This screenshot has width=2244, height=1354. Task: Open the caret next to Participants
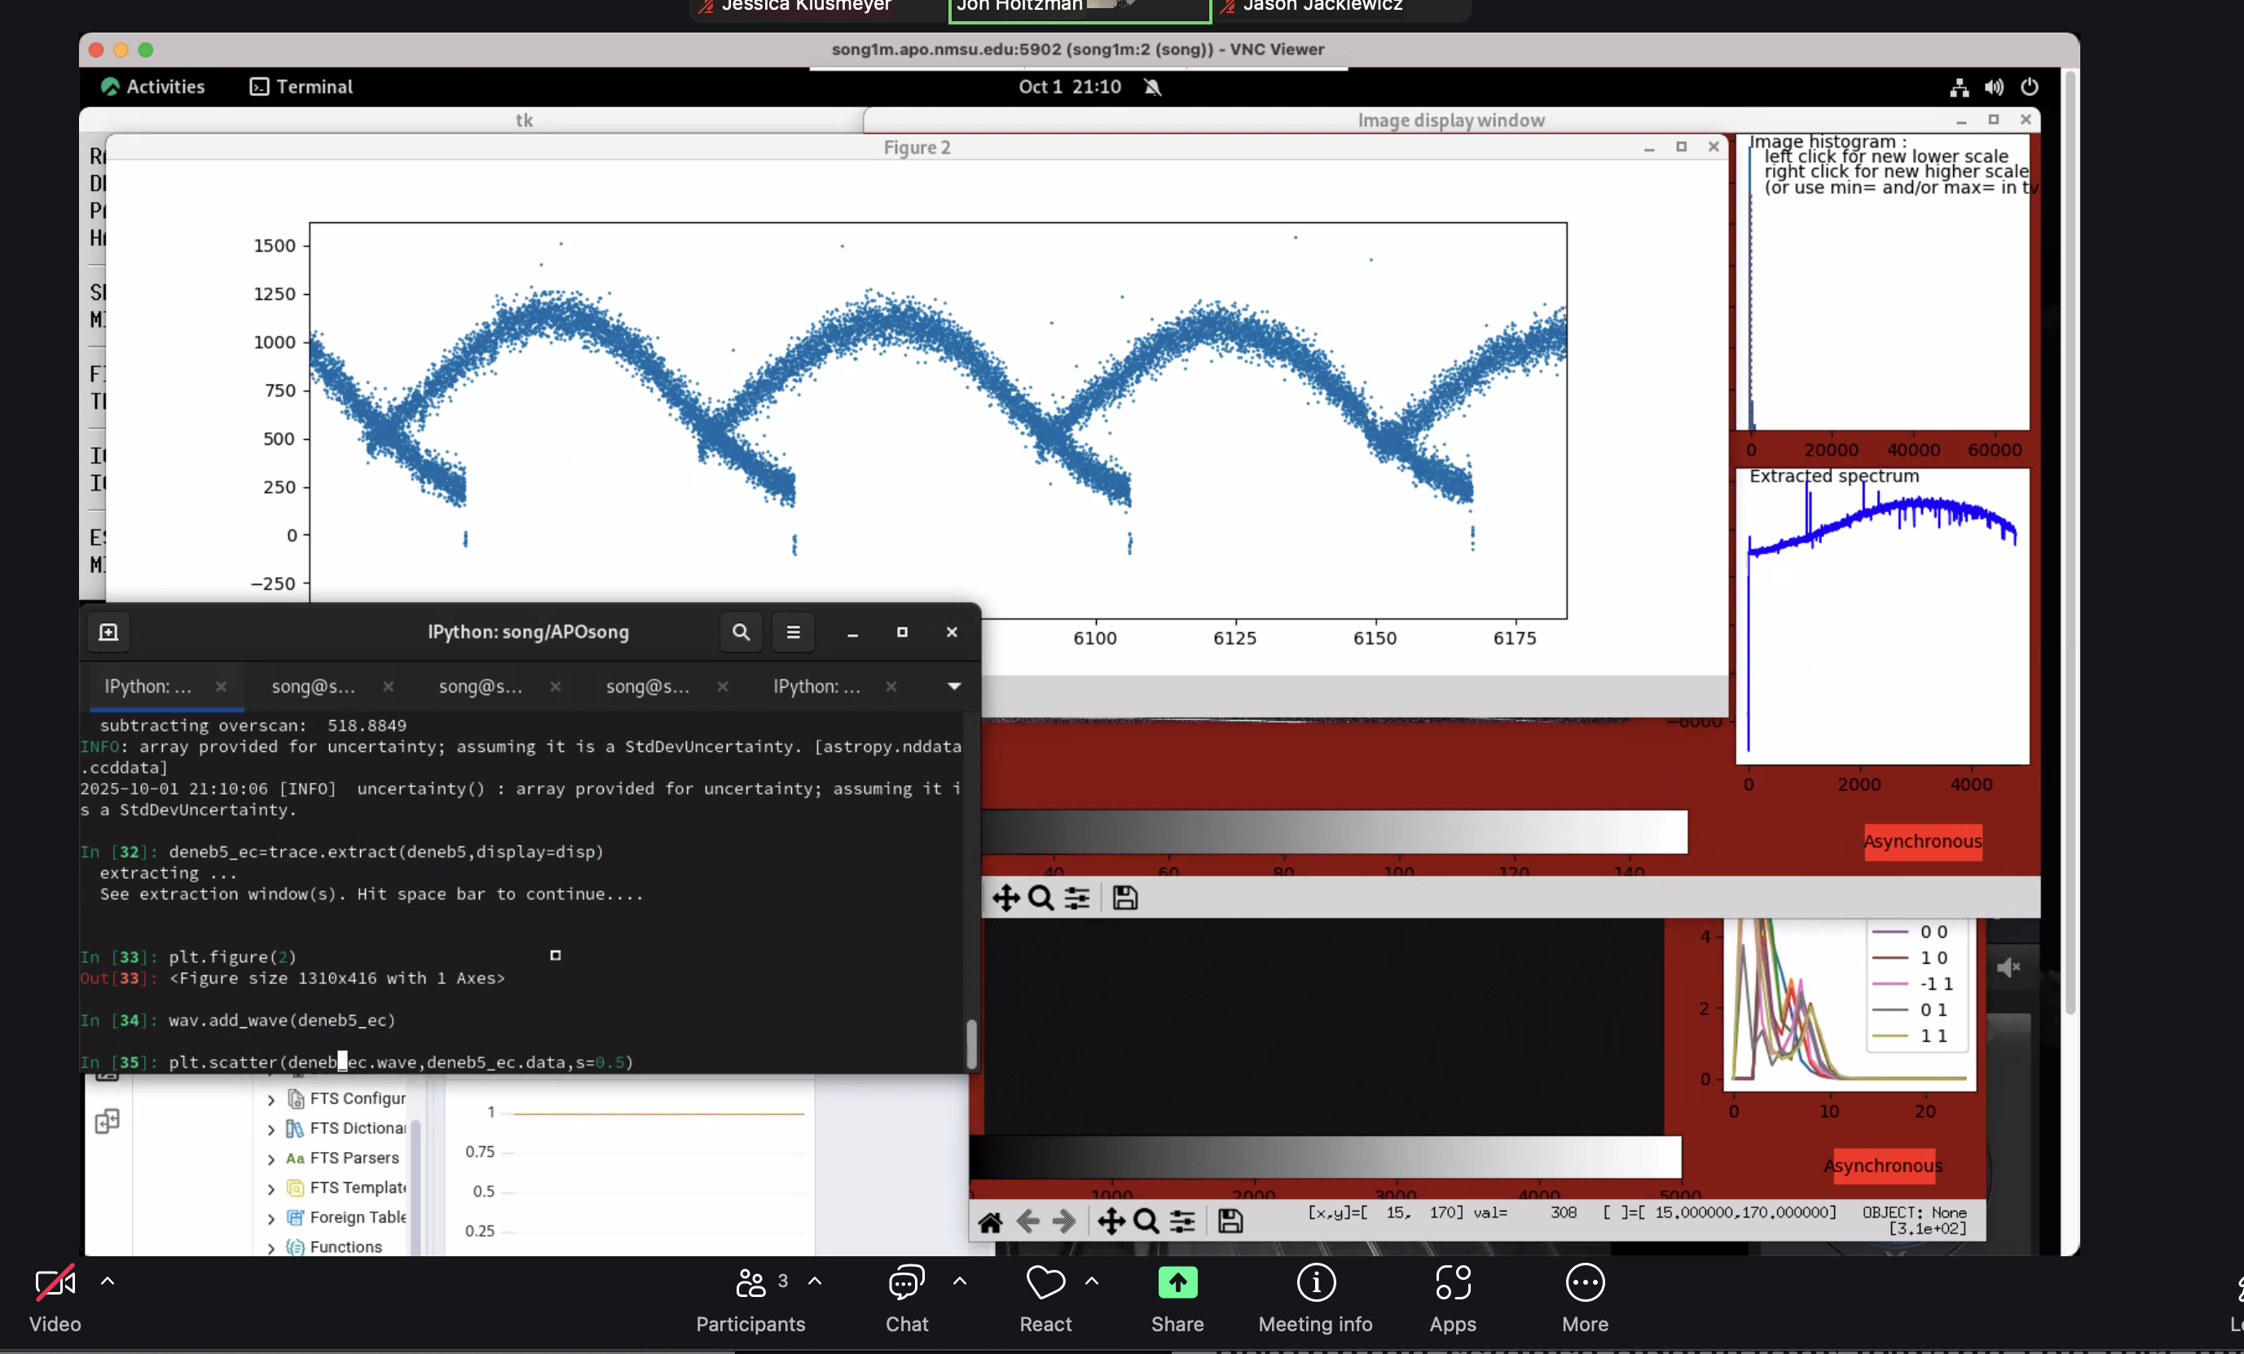(x=815, y=1281)
